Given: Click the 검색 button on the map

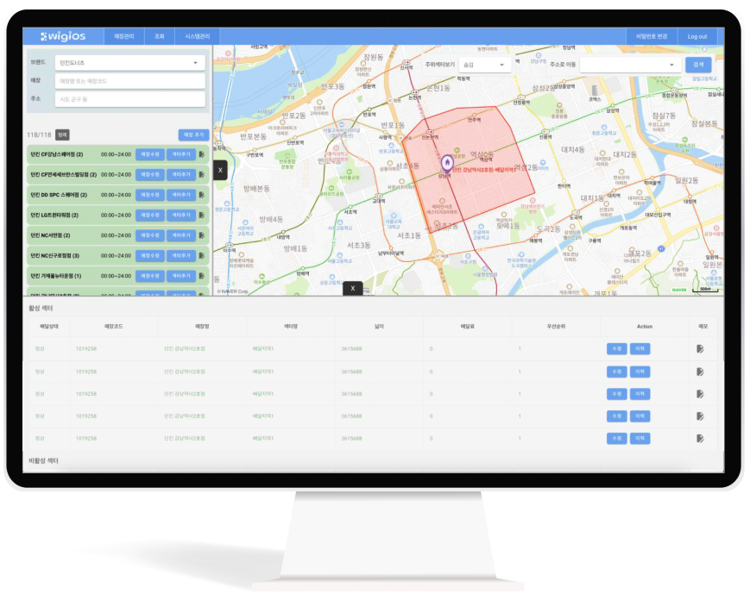Looking at the screenshot, I should (698, 65).
